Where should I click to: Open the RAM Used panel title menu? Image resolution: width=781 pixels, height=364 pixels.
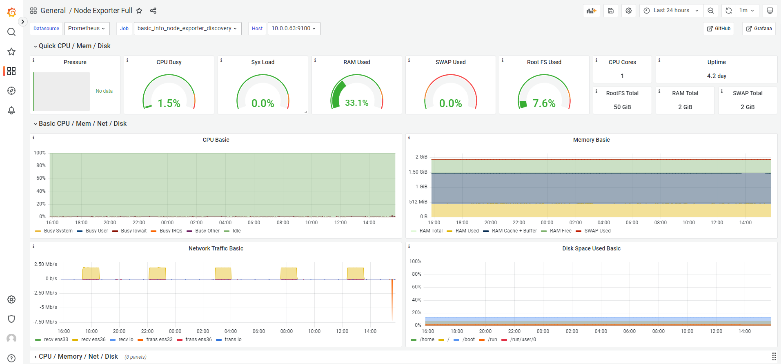click(357, 62)
